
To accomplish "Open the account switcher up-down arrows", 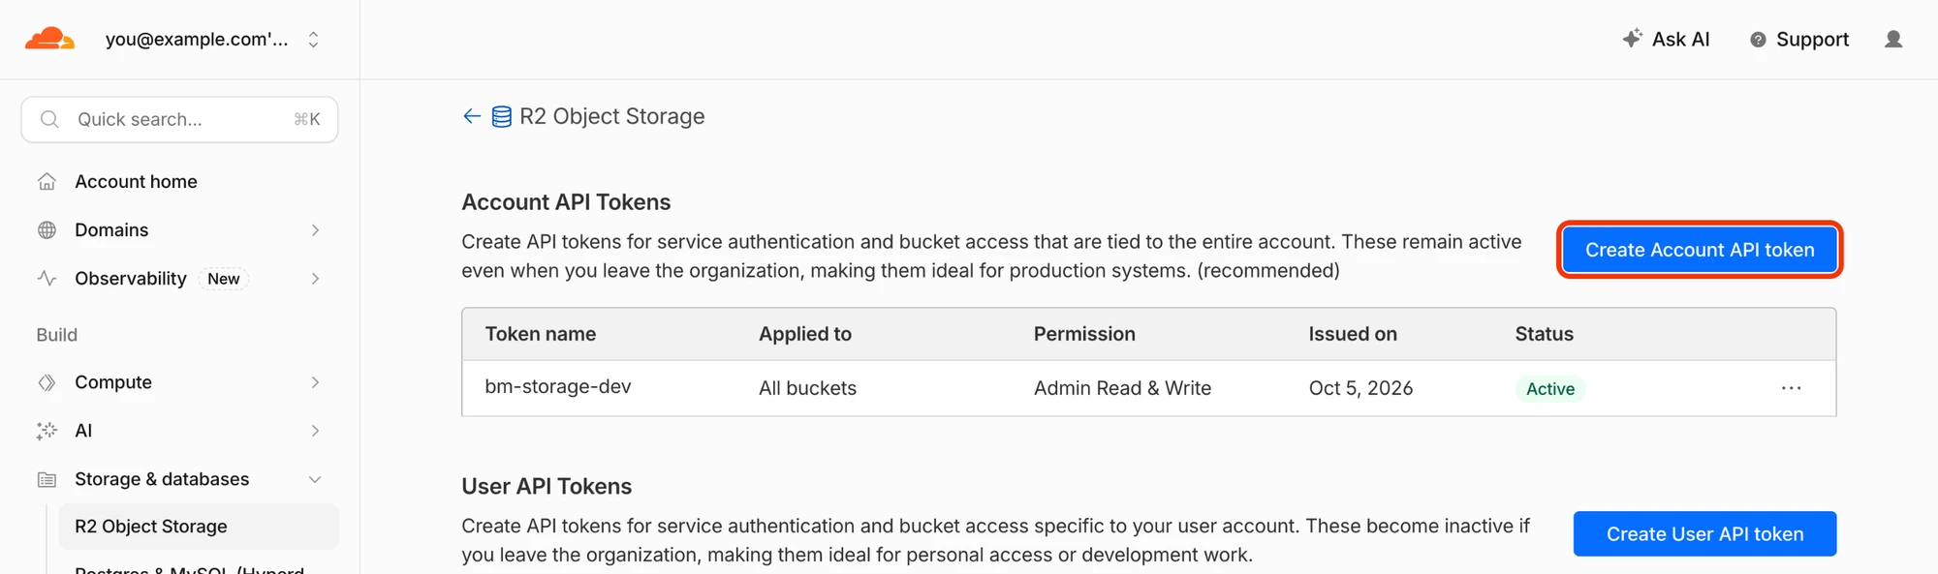I will point(313,39).
